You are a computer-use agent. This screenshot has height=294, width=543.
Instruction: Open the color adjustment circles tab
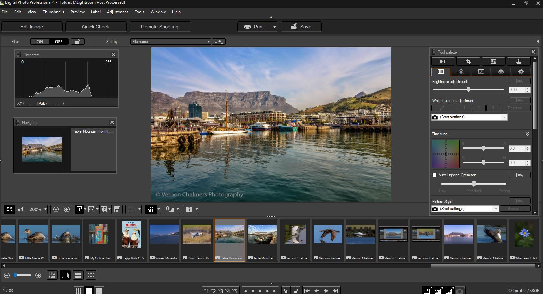coord(501,72)
